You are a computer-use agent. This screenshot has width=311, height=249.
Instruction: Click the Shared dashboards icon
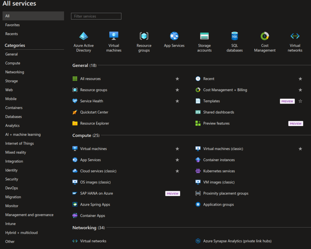(198, 112)
